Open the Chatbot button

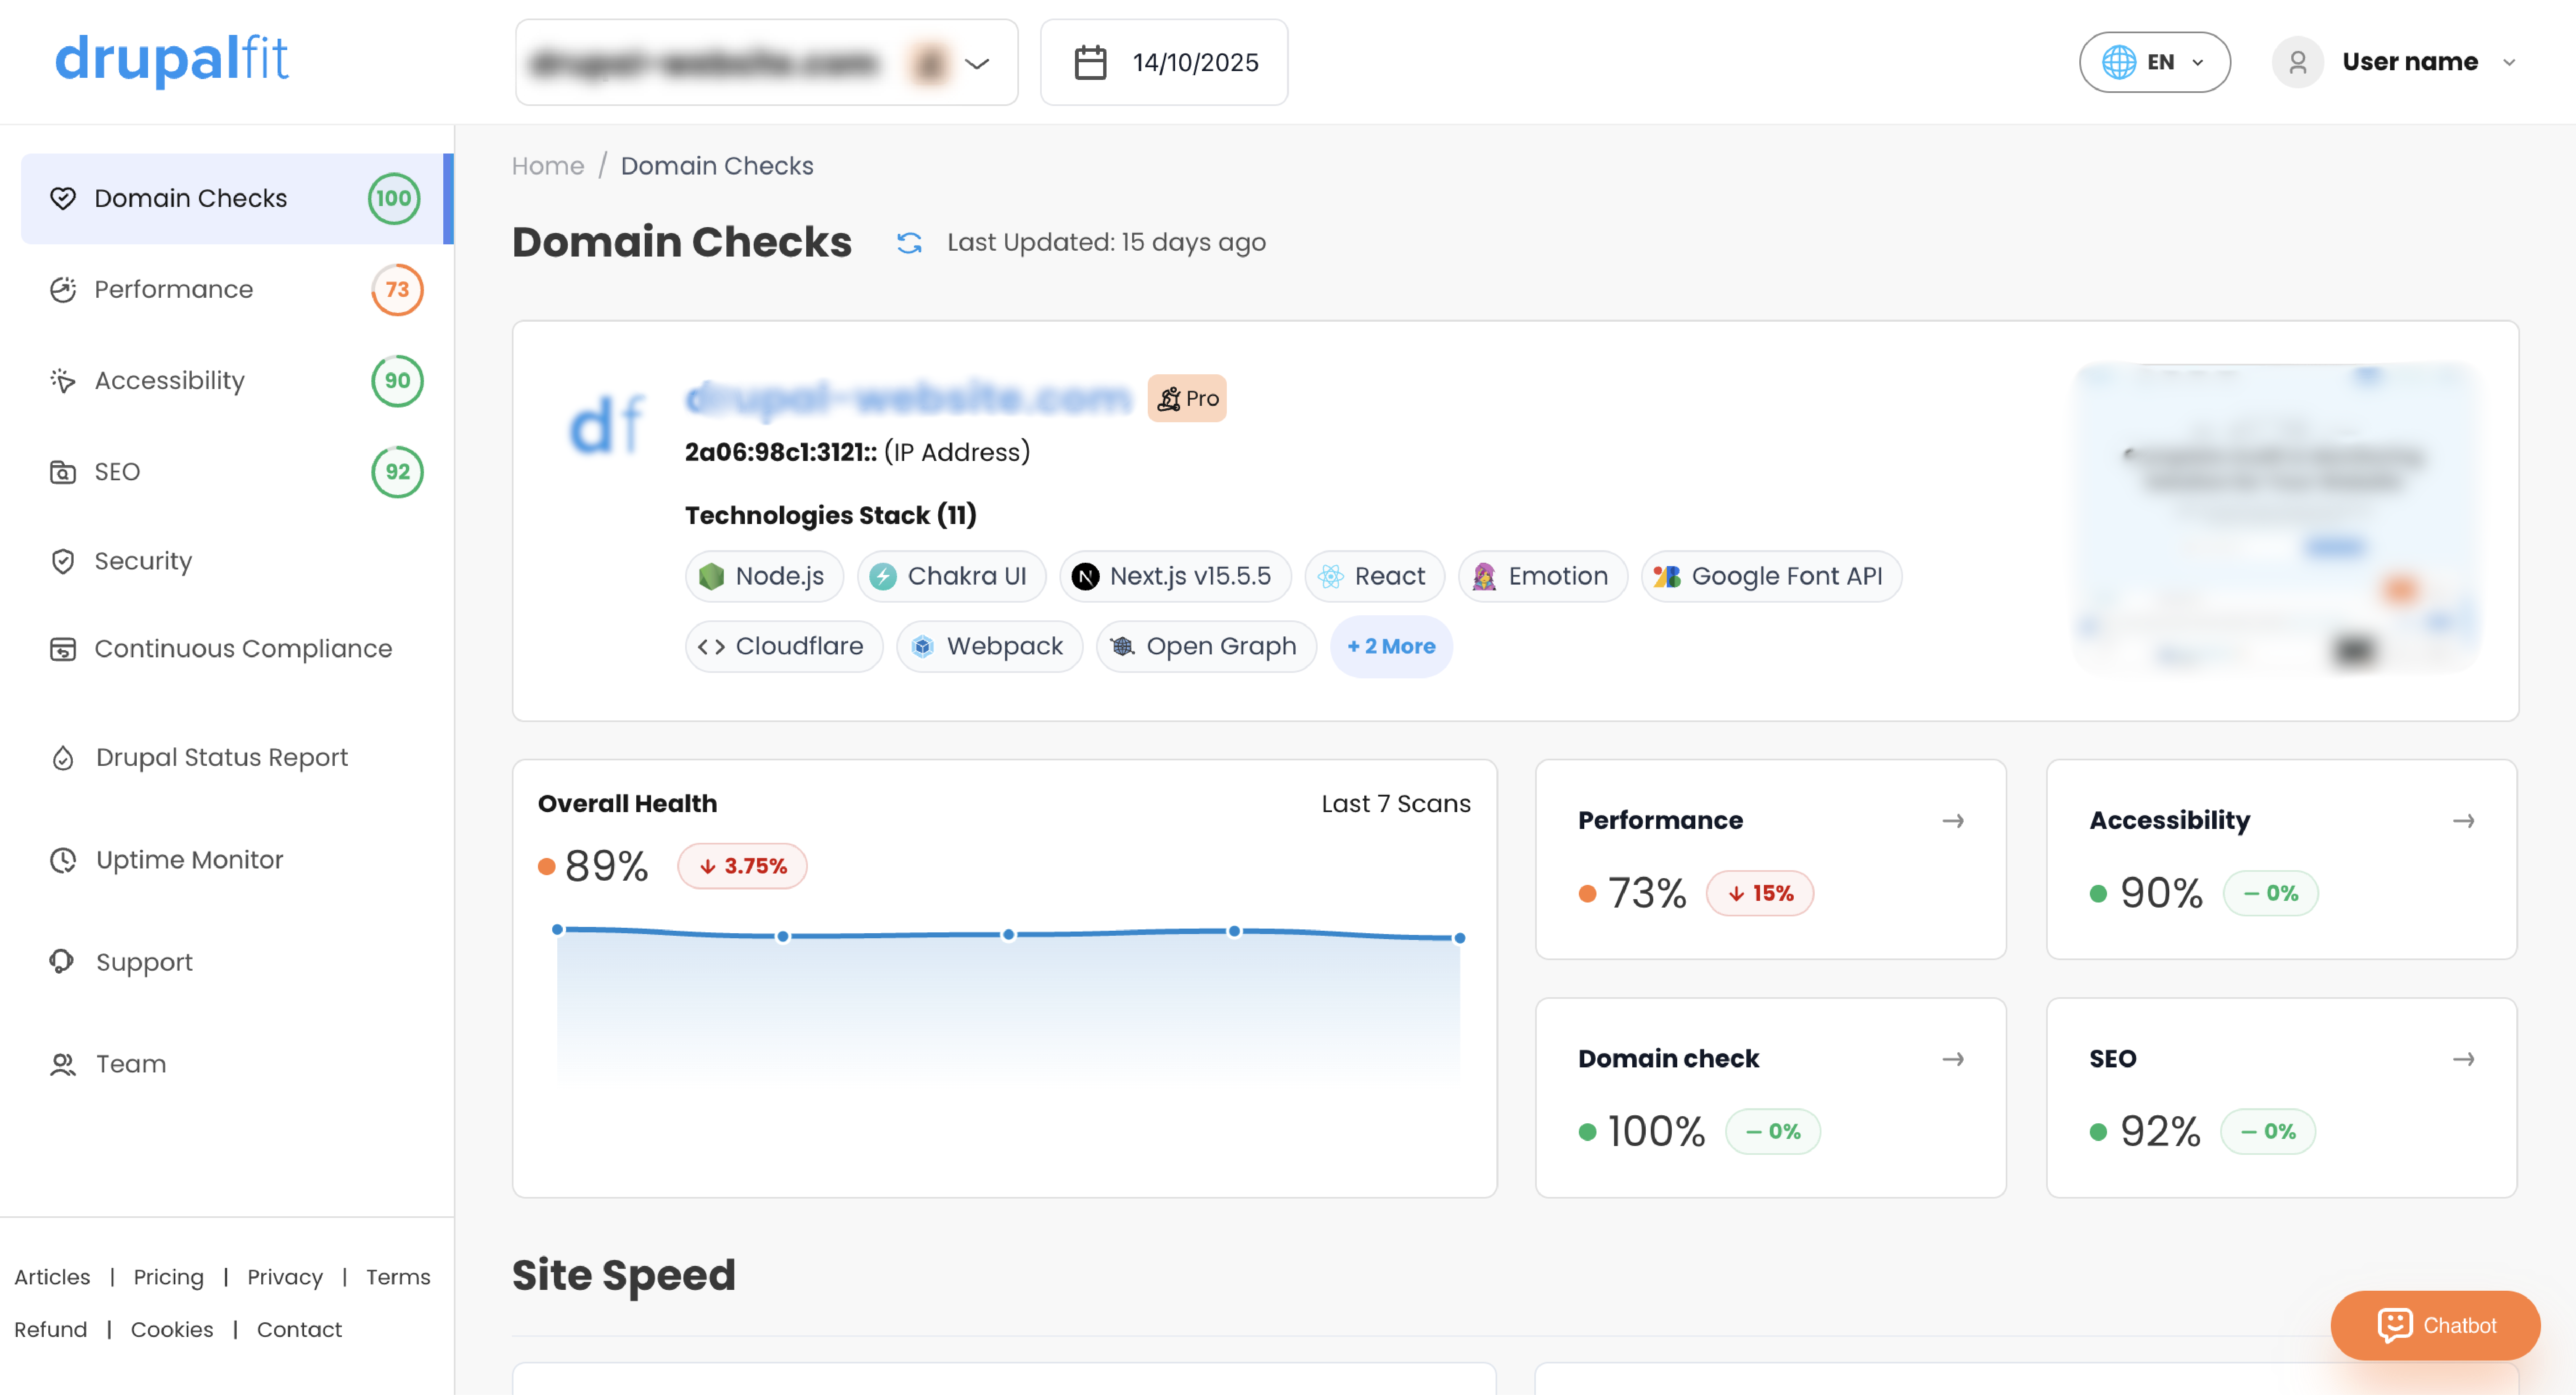[x=2435, y=1325]
